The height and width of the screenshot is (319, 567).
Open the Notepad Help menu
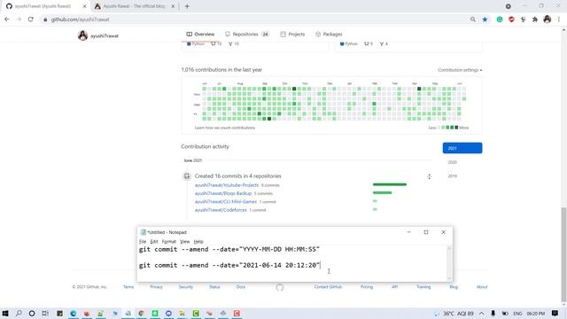coord(198,242)
